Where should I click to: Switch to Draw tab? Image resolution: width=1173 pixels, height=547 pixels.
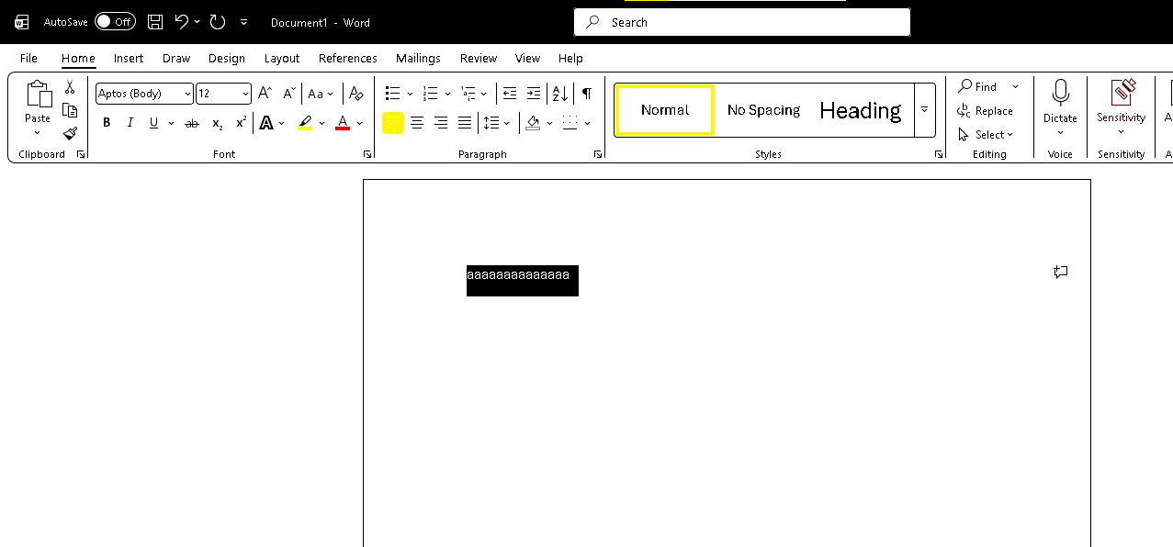tap(176, 58)
